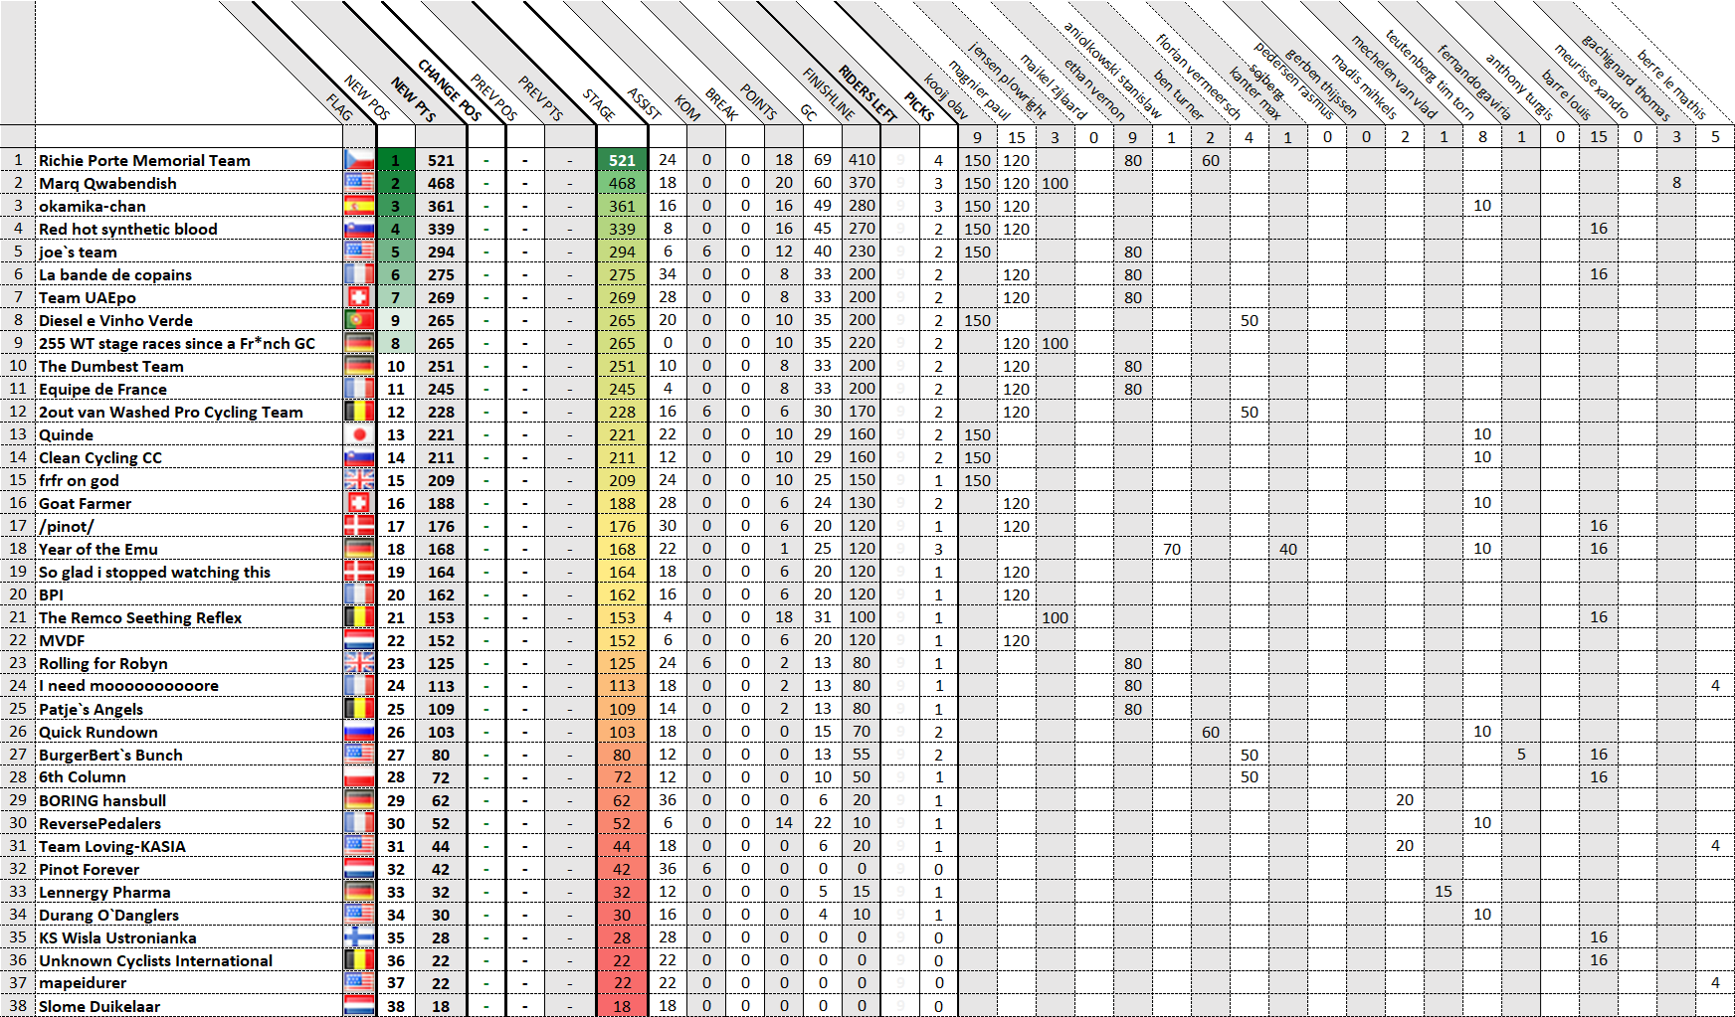Click the German flag beside The Dumbest Team
Viewport: 1735px width, 1017px height.
coord(359,366)
